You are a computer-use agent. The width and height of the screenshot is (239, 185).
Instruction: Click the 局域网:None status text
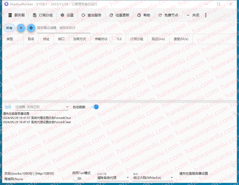14,179
